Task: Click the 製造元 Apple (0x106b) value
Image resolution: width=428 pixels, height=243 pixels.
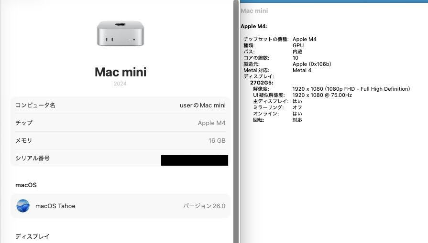Action: [311, 64]
